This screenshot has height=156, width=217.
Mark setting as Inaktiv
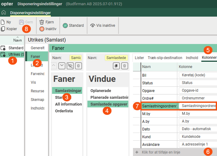pyautogui.click(x=48, y=29)
